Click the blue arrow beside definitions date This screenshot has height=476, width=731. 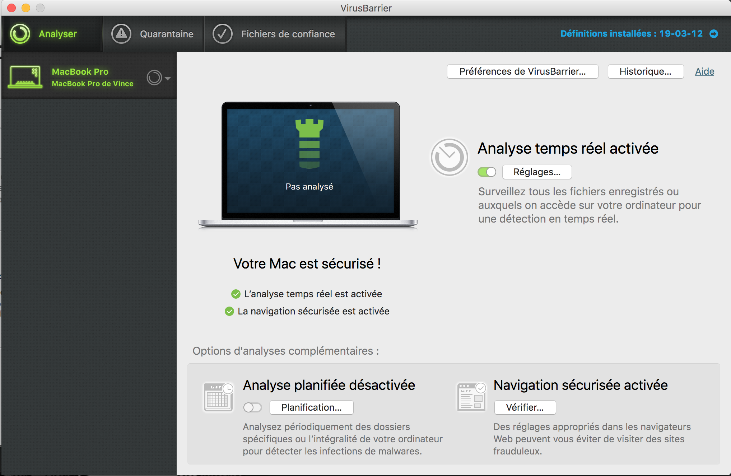pos(714,34)
